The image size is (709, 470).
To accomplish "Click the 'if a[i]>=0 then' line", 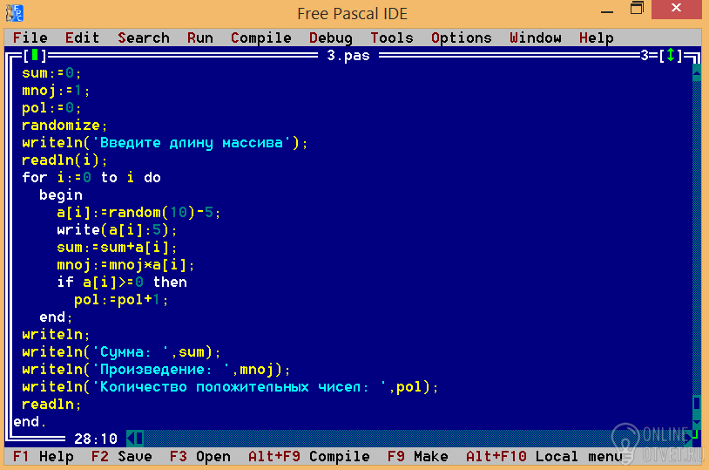I will (x=122, y=282).
